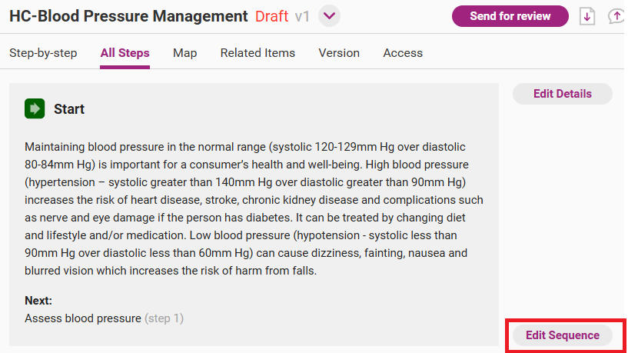Click the green Start arrow icon
Image resolution: width=638 pixels, height=353 pixels.
click(x=35, y=108)
